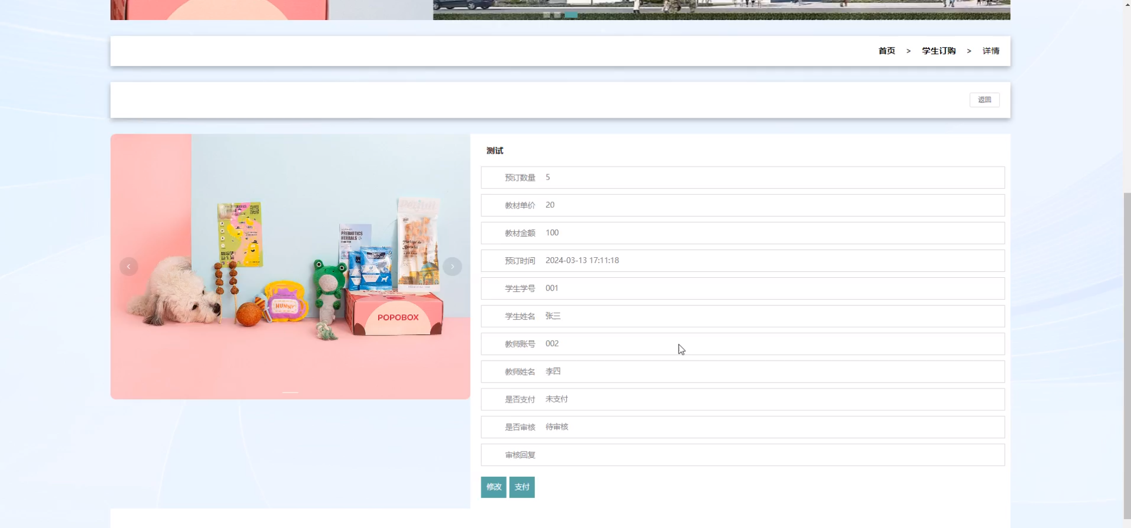Click the 审核回复 field label

(520, 455)
